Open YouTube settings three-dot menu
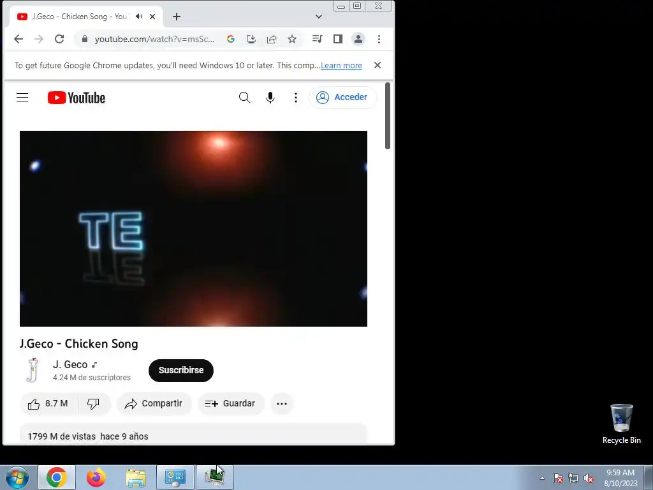653x490 pixels. point(296,98)
